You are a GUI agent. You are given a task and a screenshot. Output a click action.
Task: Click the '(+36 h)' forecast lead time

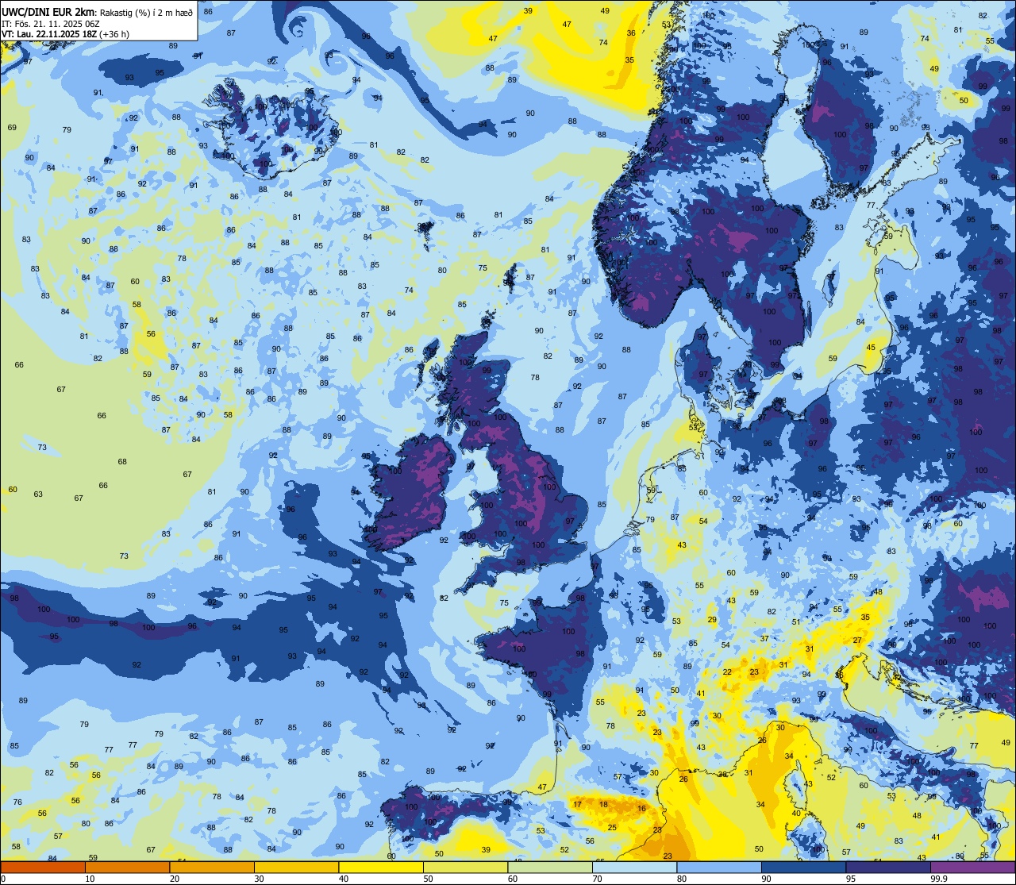116,34
